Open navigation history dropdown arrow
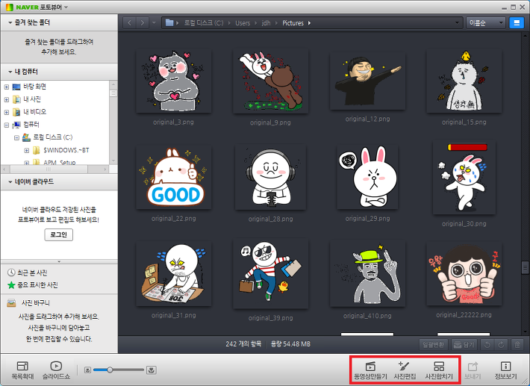 [154, 23]
